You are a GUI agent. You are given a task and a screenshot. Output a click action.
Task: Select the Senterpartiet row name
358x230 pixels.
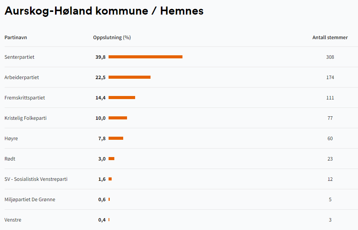[19, 57]
